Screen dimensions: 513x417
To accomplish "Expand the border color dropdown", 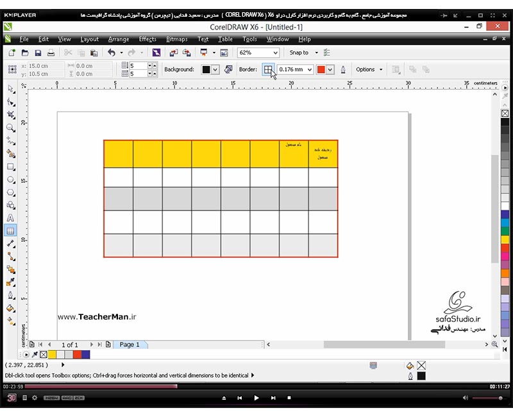I will pos(330,69).
